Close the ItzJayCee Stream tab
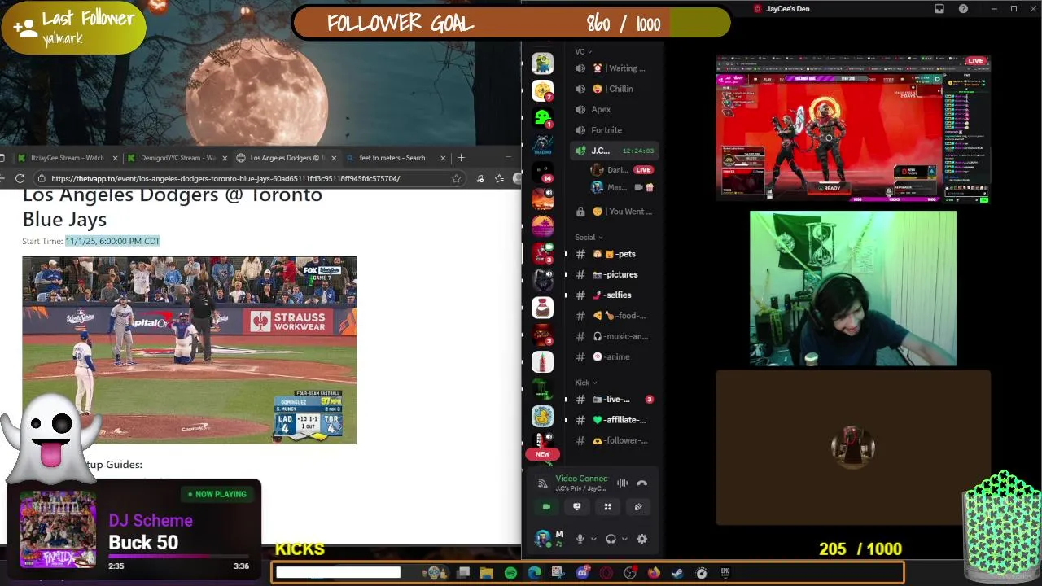The image size is (1042, 586). [115, 158]
